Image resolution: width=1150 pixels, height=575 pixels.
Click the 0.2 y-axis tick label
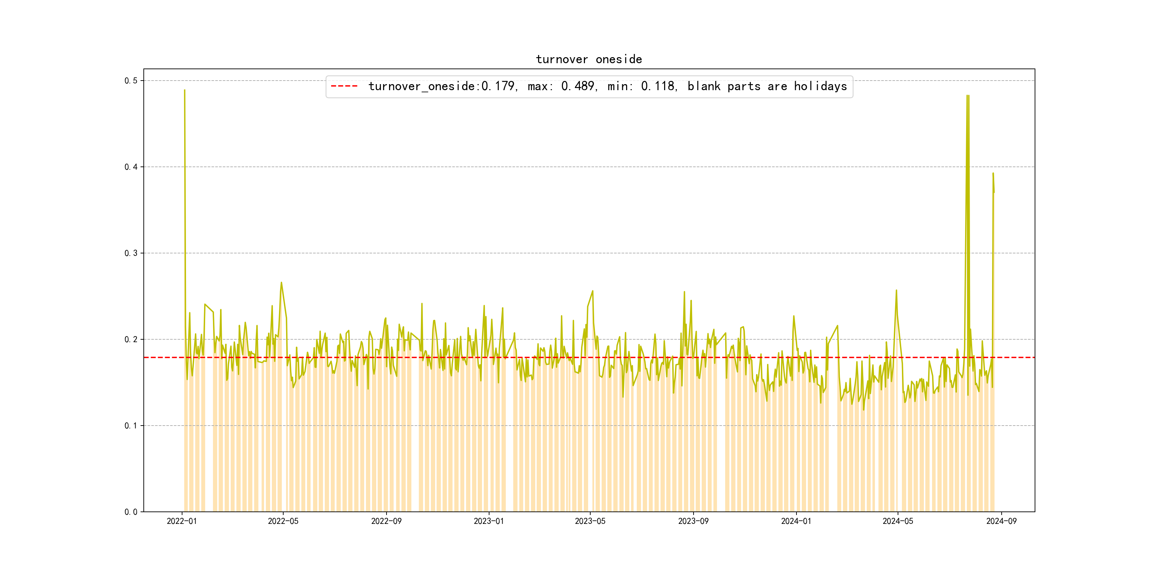[131, 339]
